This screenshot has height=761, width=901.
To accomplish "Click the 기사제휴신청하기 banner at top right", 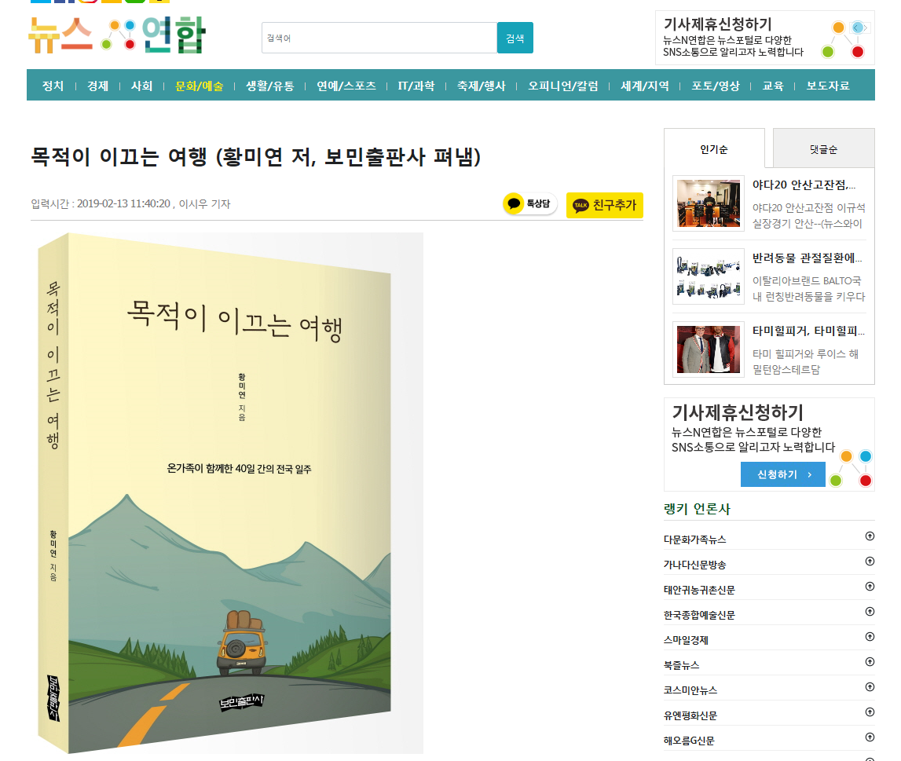I will click(x=765, y=38).
